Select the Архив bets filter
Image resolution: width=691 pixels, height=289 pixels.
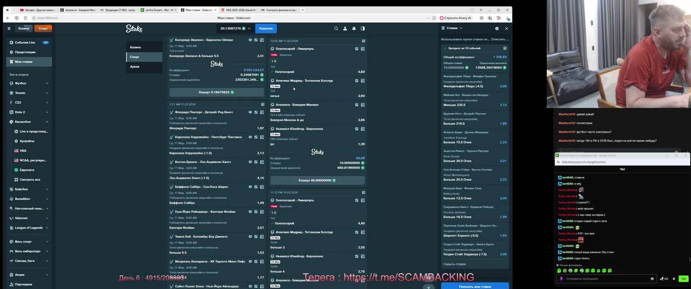144,67
